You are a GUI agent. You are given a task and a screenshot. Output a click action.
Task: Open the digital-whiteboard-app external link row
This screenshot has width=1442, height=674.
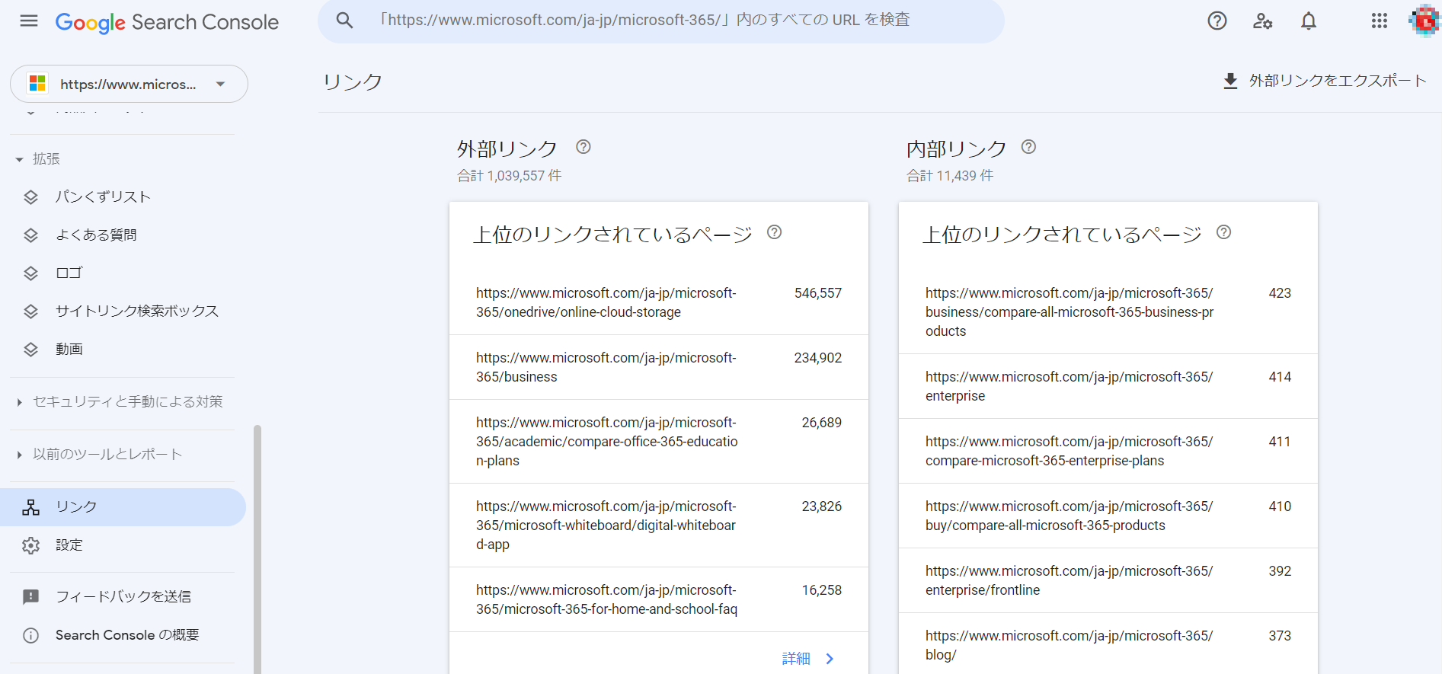[x=659, y=525]
